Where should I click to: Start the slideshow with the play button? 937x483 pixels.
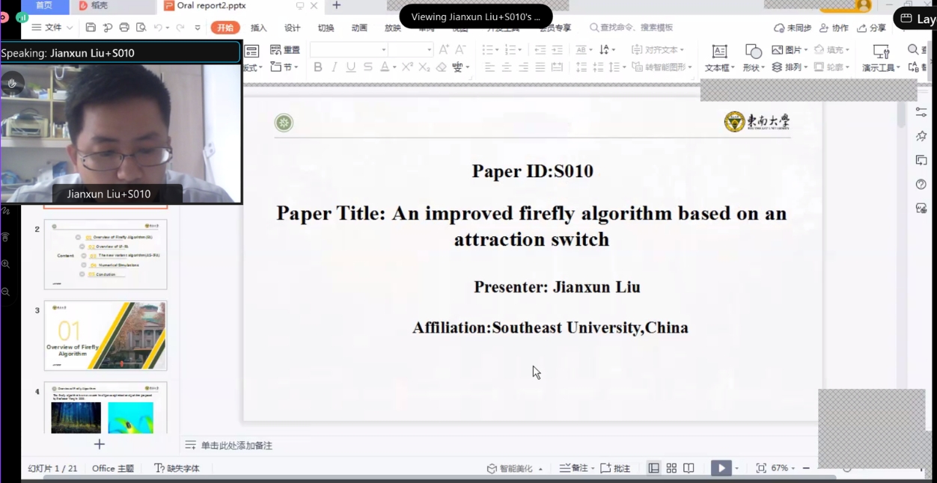pos(721,468)
